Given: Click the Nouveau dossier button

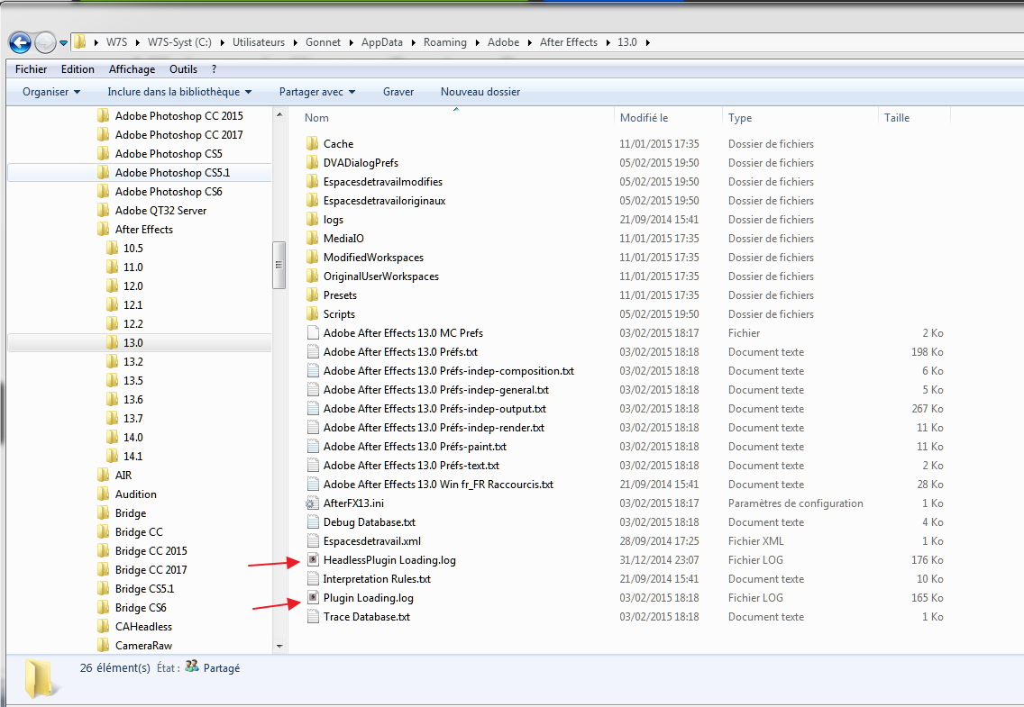Looking at the screenshot, I should click(480, 92).
